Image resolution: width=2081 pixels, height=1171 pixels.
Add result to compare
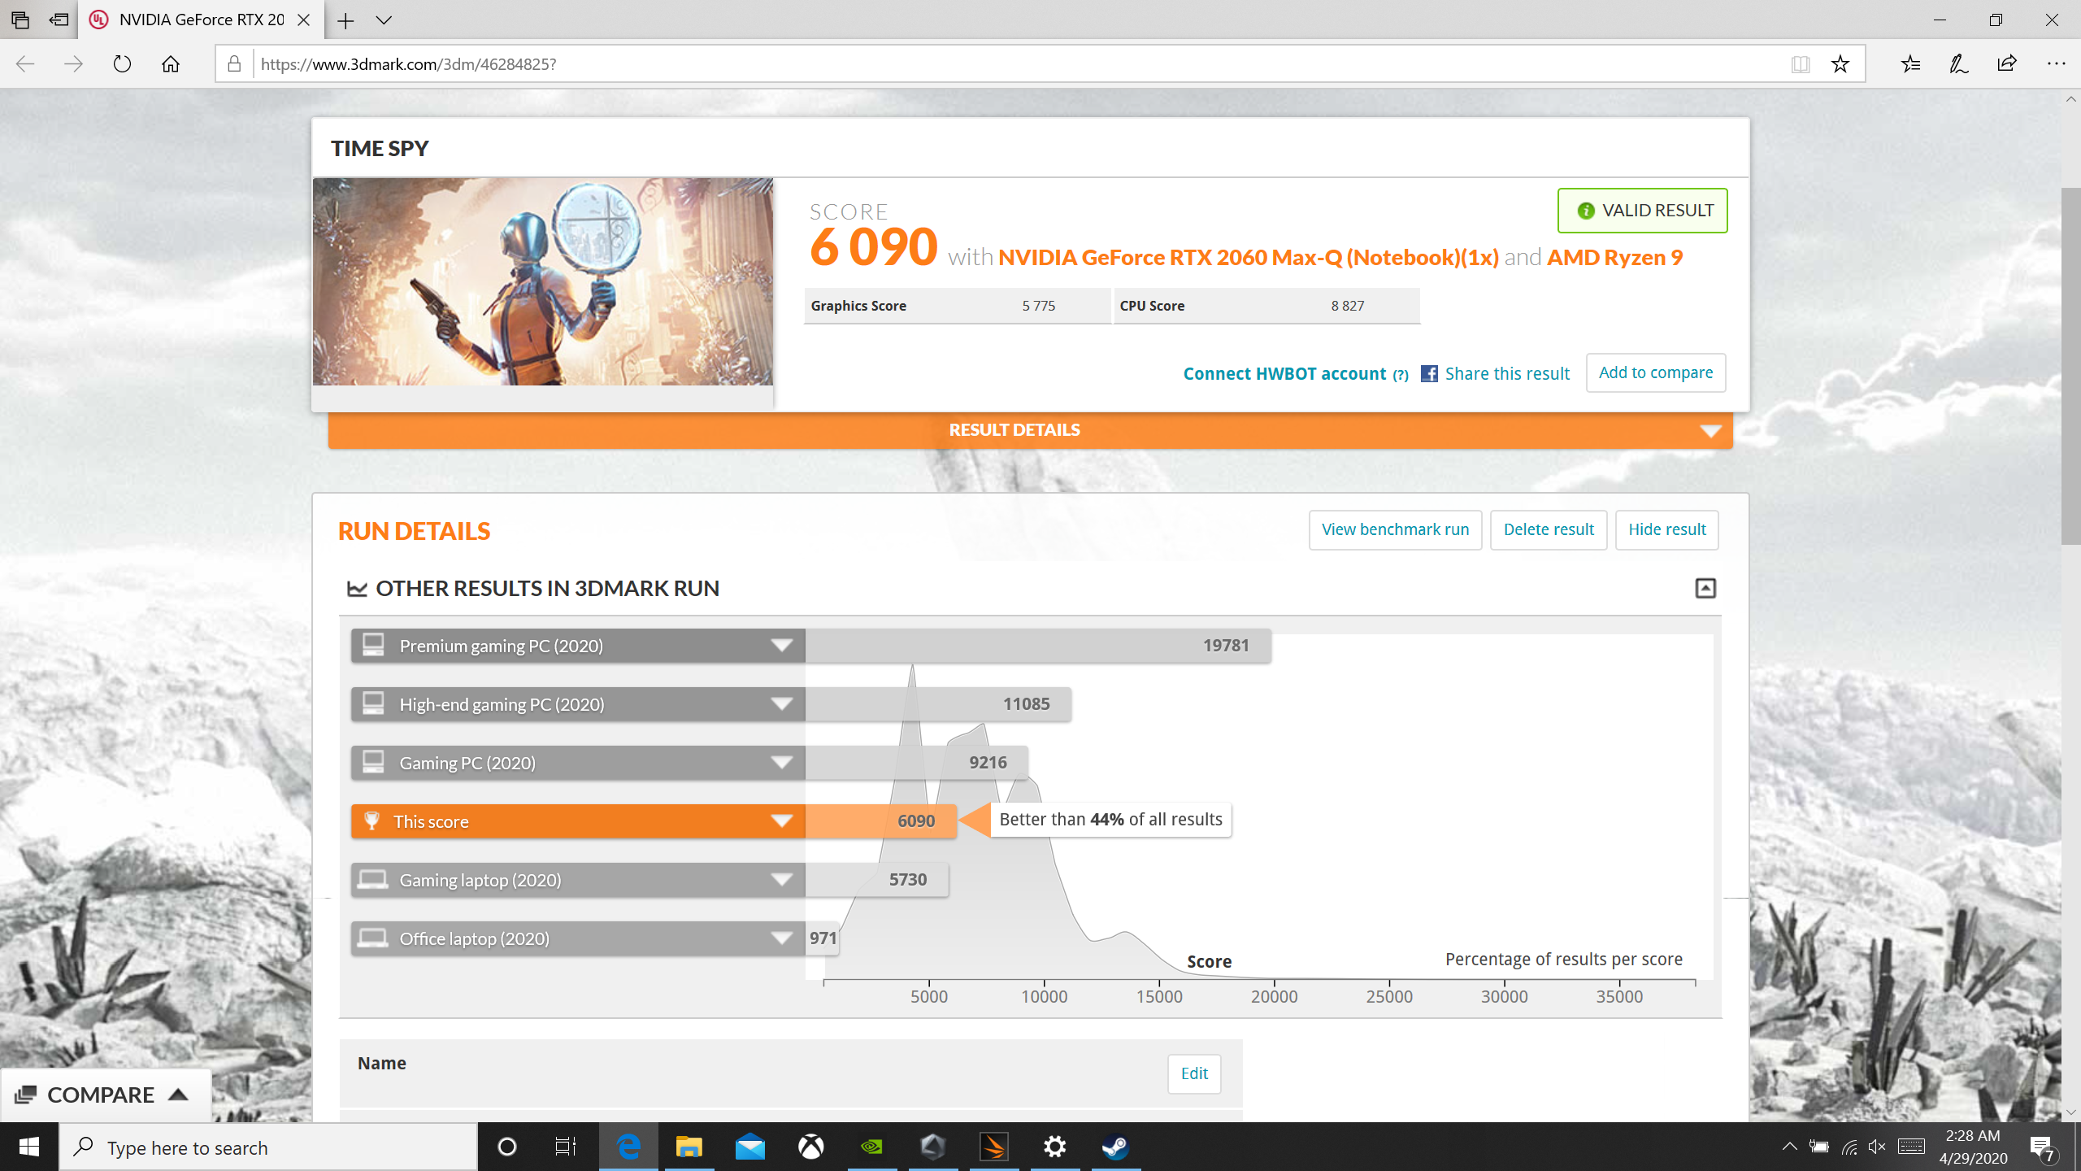[1656, 372]
